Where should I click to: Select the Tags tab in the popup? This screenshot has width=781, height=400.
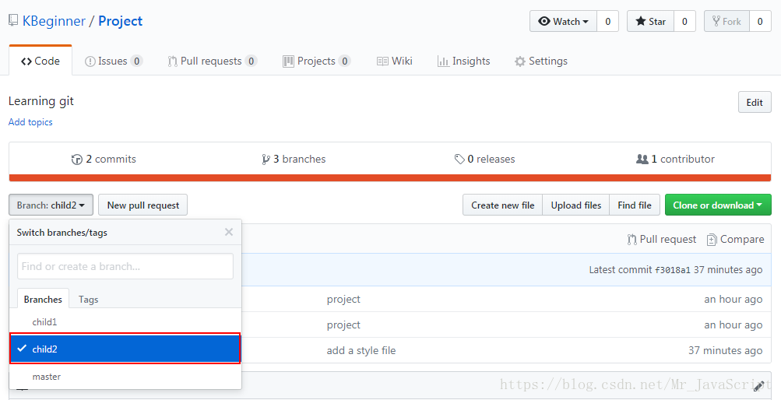click(x=88, y=300)
